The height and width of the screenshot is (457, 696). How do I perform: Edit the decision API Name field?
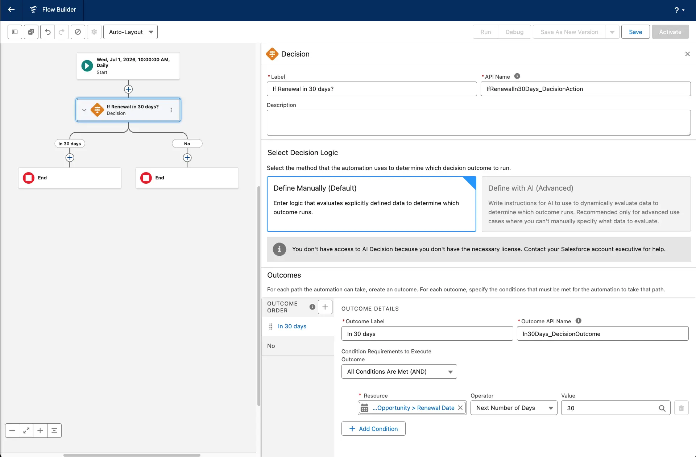(x=585, y=89)
